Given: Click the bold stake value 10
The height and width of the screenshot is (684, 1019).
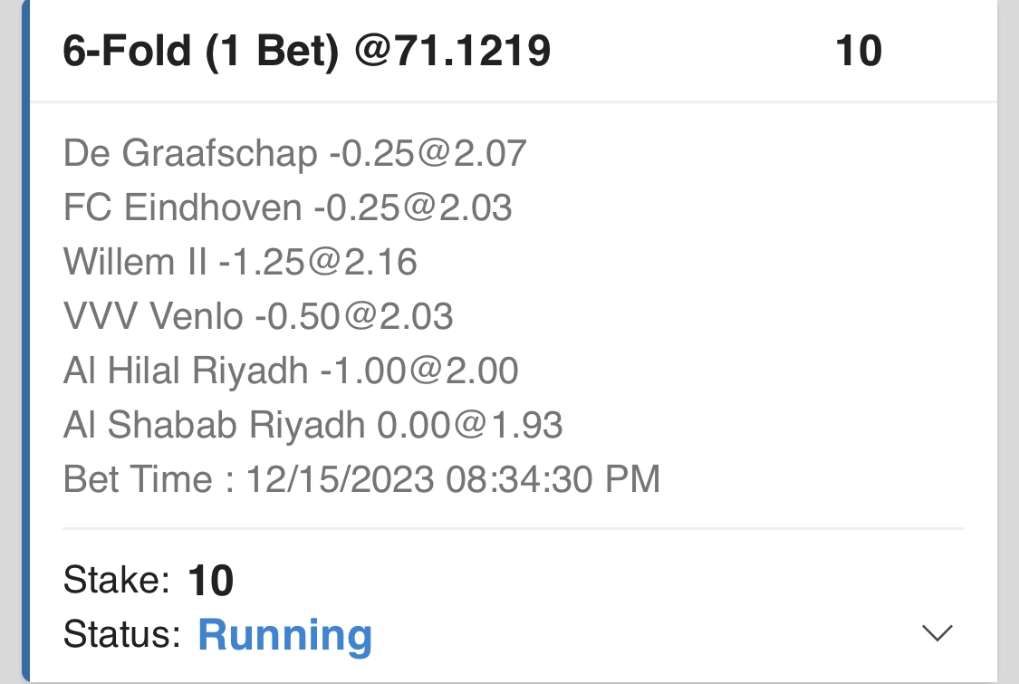Looking at the screenshot, I should (211, 581).
